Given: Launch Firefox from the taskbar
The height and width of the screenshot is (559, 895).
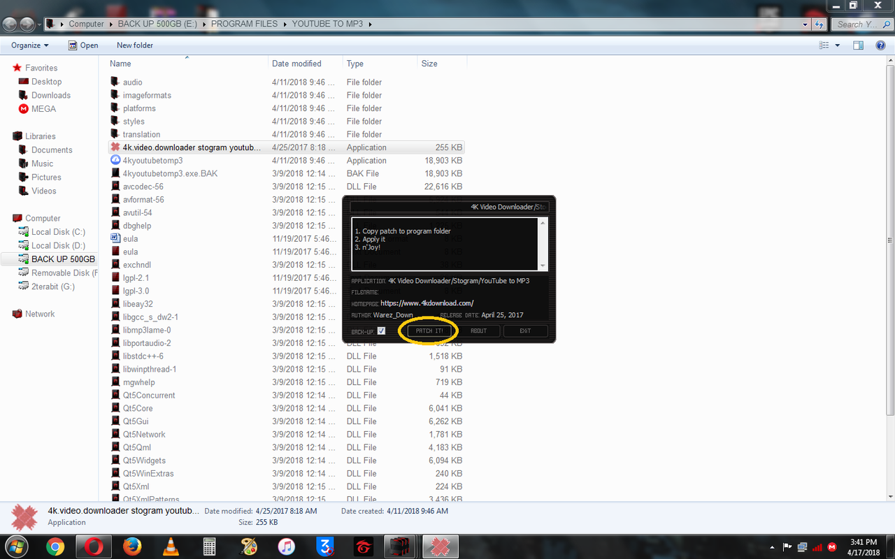Looking at the screenshot, I should [132, 546].
